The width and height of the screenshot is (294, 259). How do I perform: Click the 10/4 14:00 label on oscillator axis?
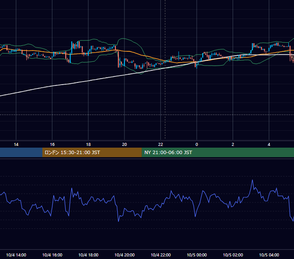16,255
